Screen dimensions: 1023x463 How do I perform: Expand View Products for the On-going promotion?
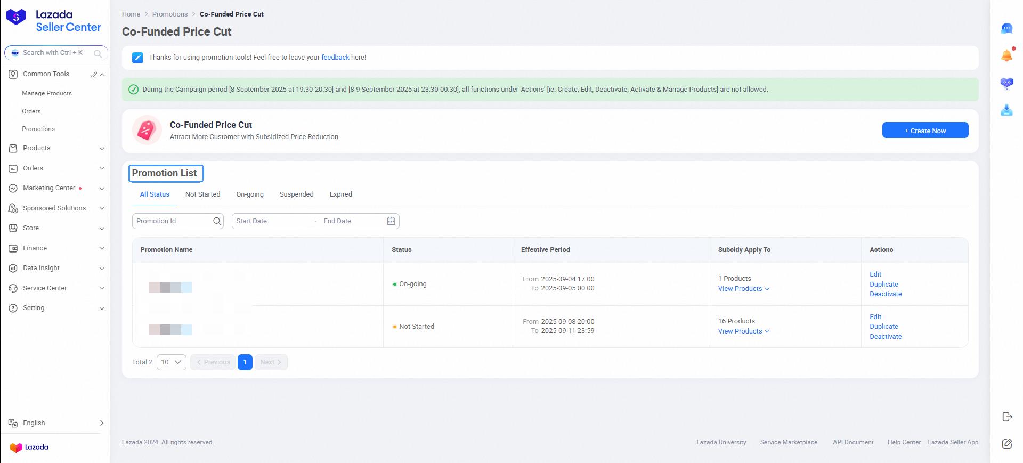click(x=743, y=289)
